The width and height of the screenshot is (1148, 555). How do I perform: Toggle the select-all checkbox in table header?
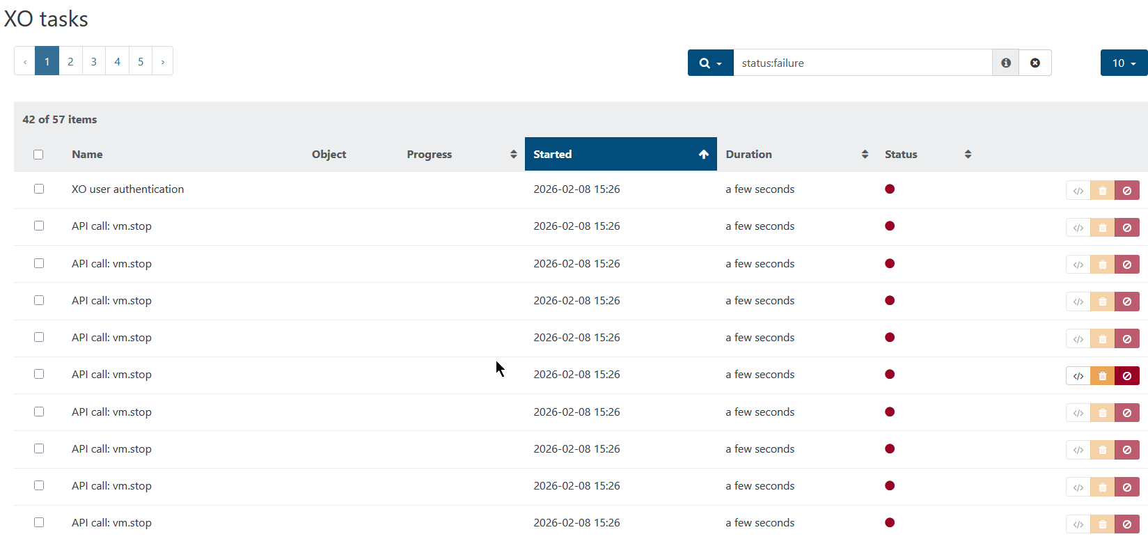click(38, 155)
